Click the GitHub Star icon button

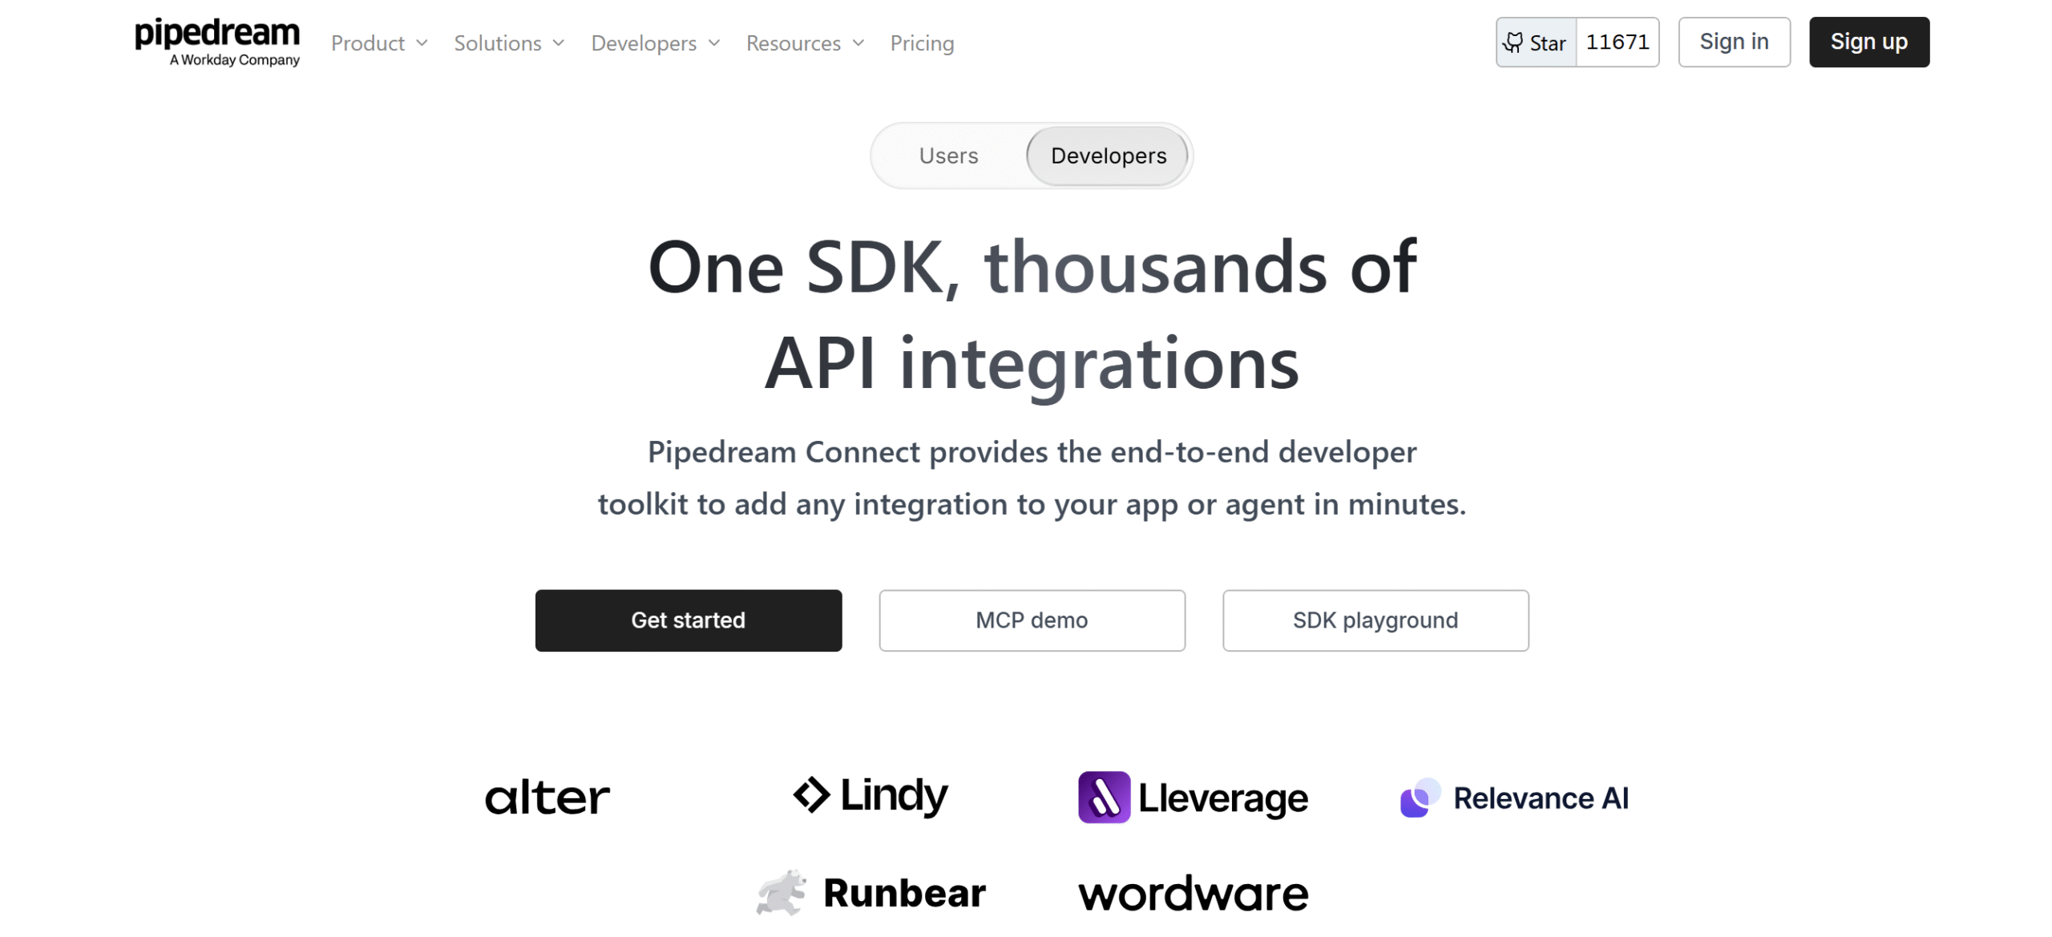(1536, 42)
